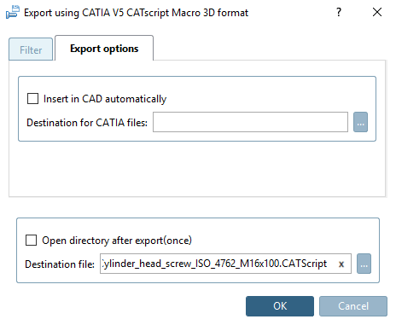
Task: Click the CATScript file name in the Destination file field
Action: (x=215, y=264)
